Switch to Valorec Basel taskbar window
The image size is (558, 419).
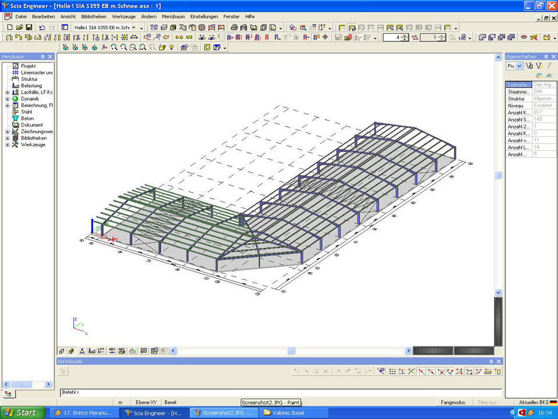coord(289,413)
